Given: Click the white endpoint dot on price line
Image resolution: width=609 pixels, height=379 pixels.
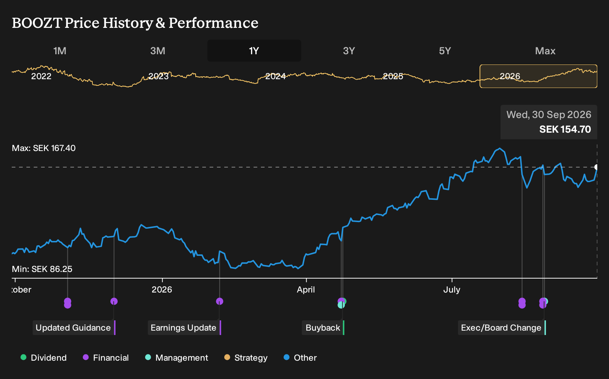Looking at the screenshot, I should tap(597, 167).
